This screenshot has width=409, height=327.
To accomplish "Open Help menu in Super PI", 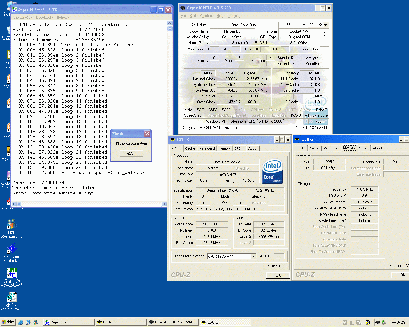I will point(63,17).
